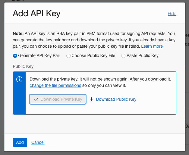Image resolution: width=189 pixels, height=155 pixels.
Task: Open the Learn more link
Action: [x=152, y=46]
